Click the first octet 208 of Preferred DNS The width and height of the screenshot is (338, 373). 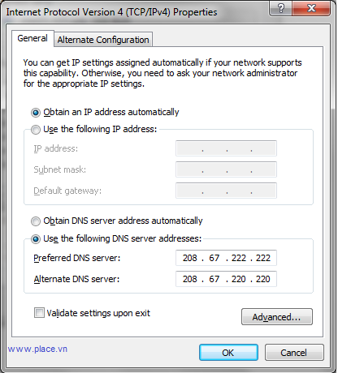tap(190, 258)
